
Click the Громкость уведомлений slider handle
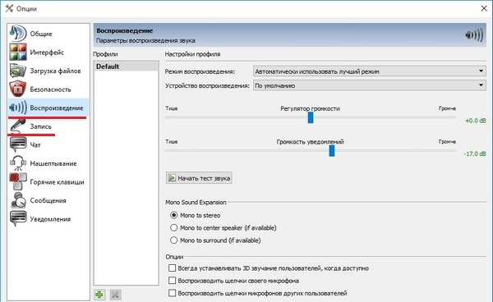[x=332, y=151]
